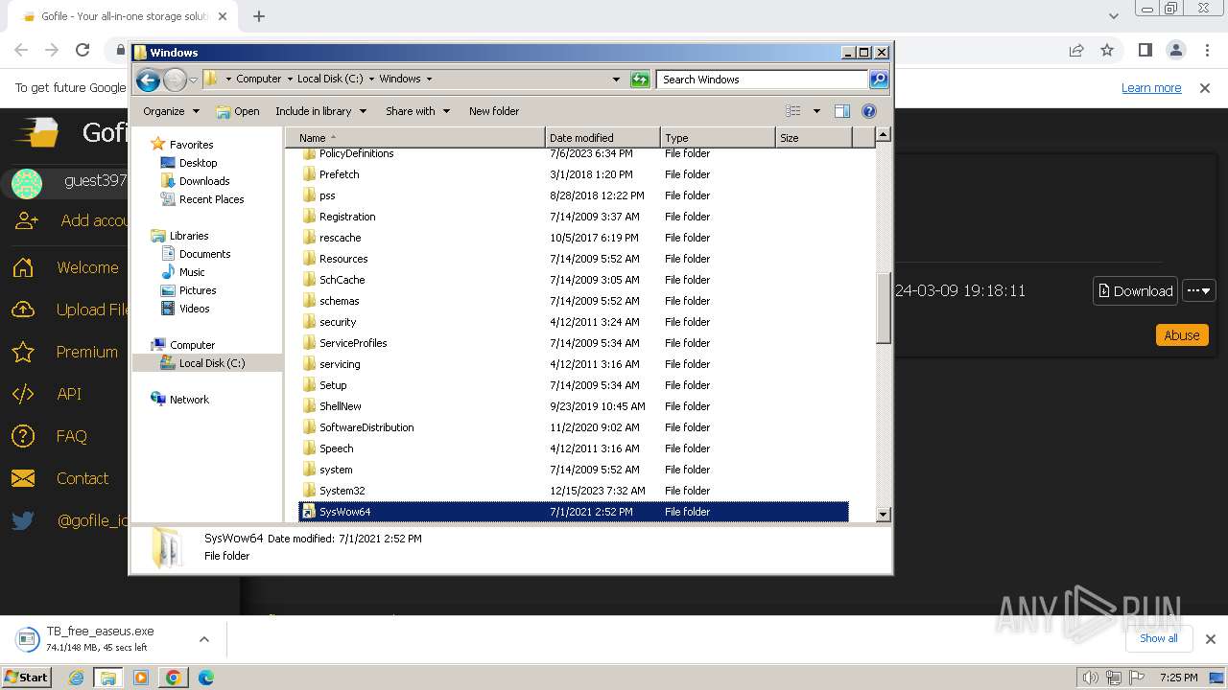This screenshot has height=690, width=1228.
Task: Click the Start button
Action: (x=26, y=678)
